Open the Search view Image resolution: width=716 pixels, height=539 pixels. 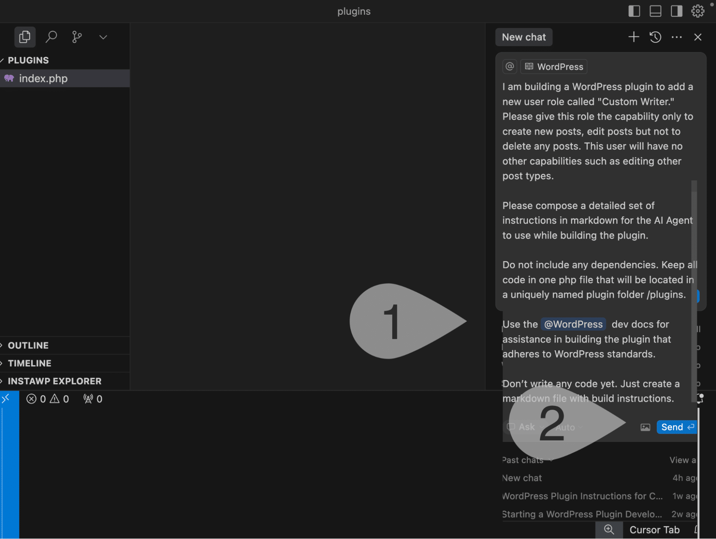pos(51,37)
